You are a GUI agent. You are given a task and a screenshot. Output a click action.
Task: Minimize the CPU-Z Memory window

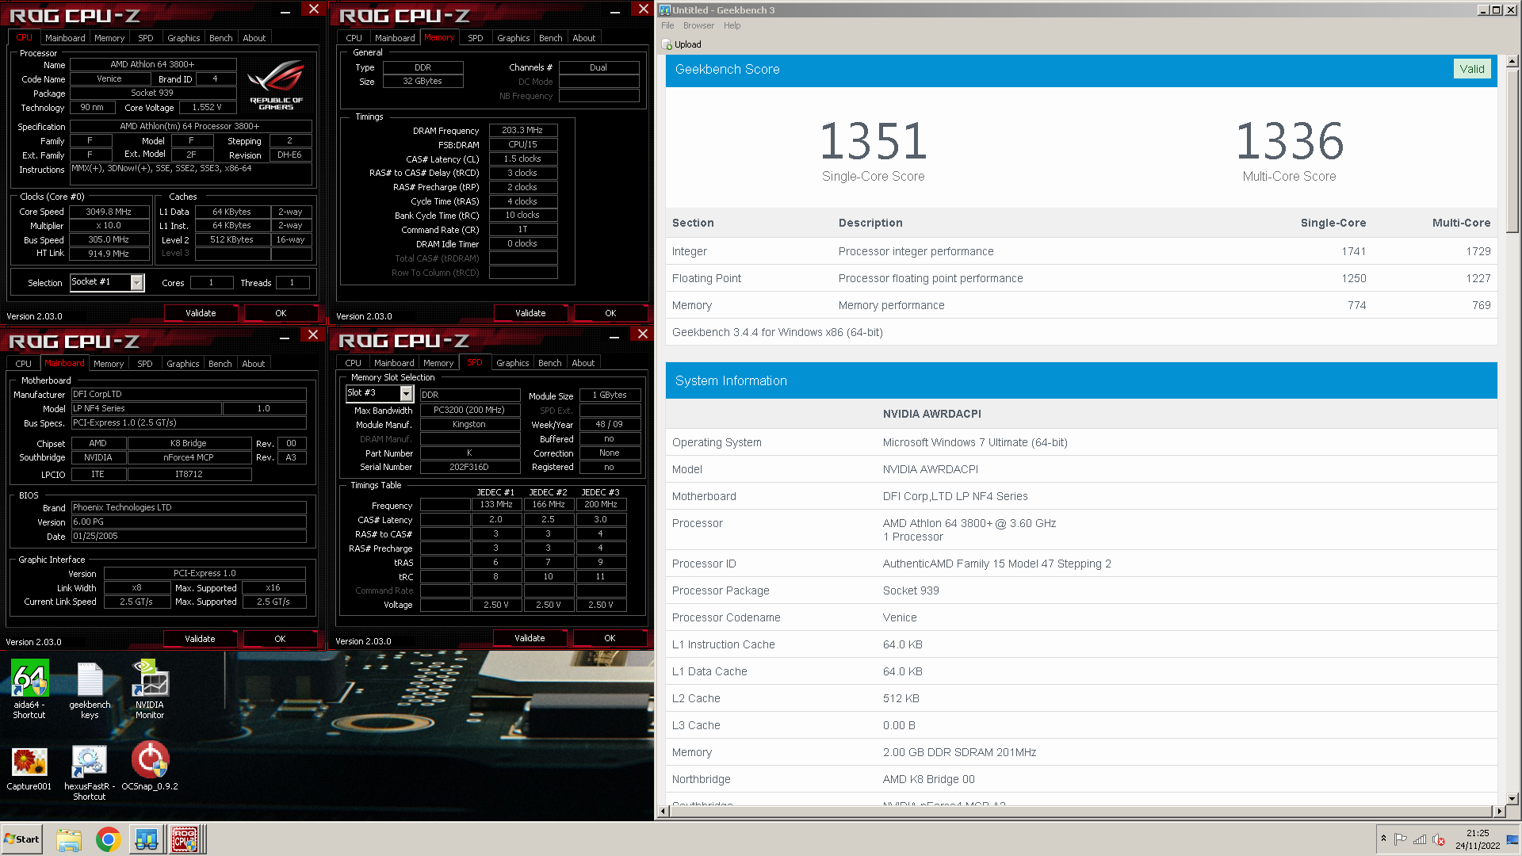(615, 11)
